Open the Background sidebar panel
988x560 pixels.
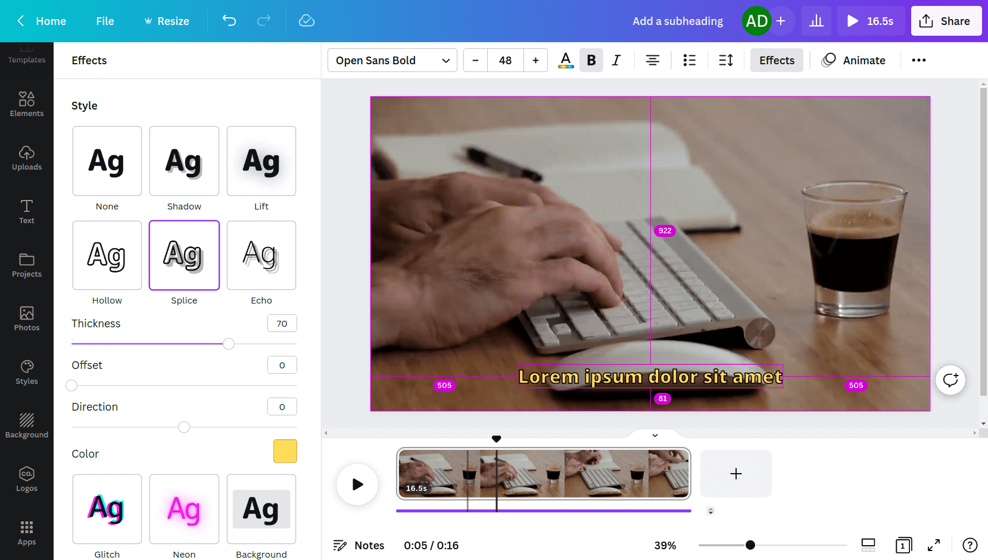click(x=27, y=426)
